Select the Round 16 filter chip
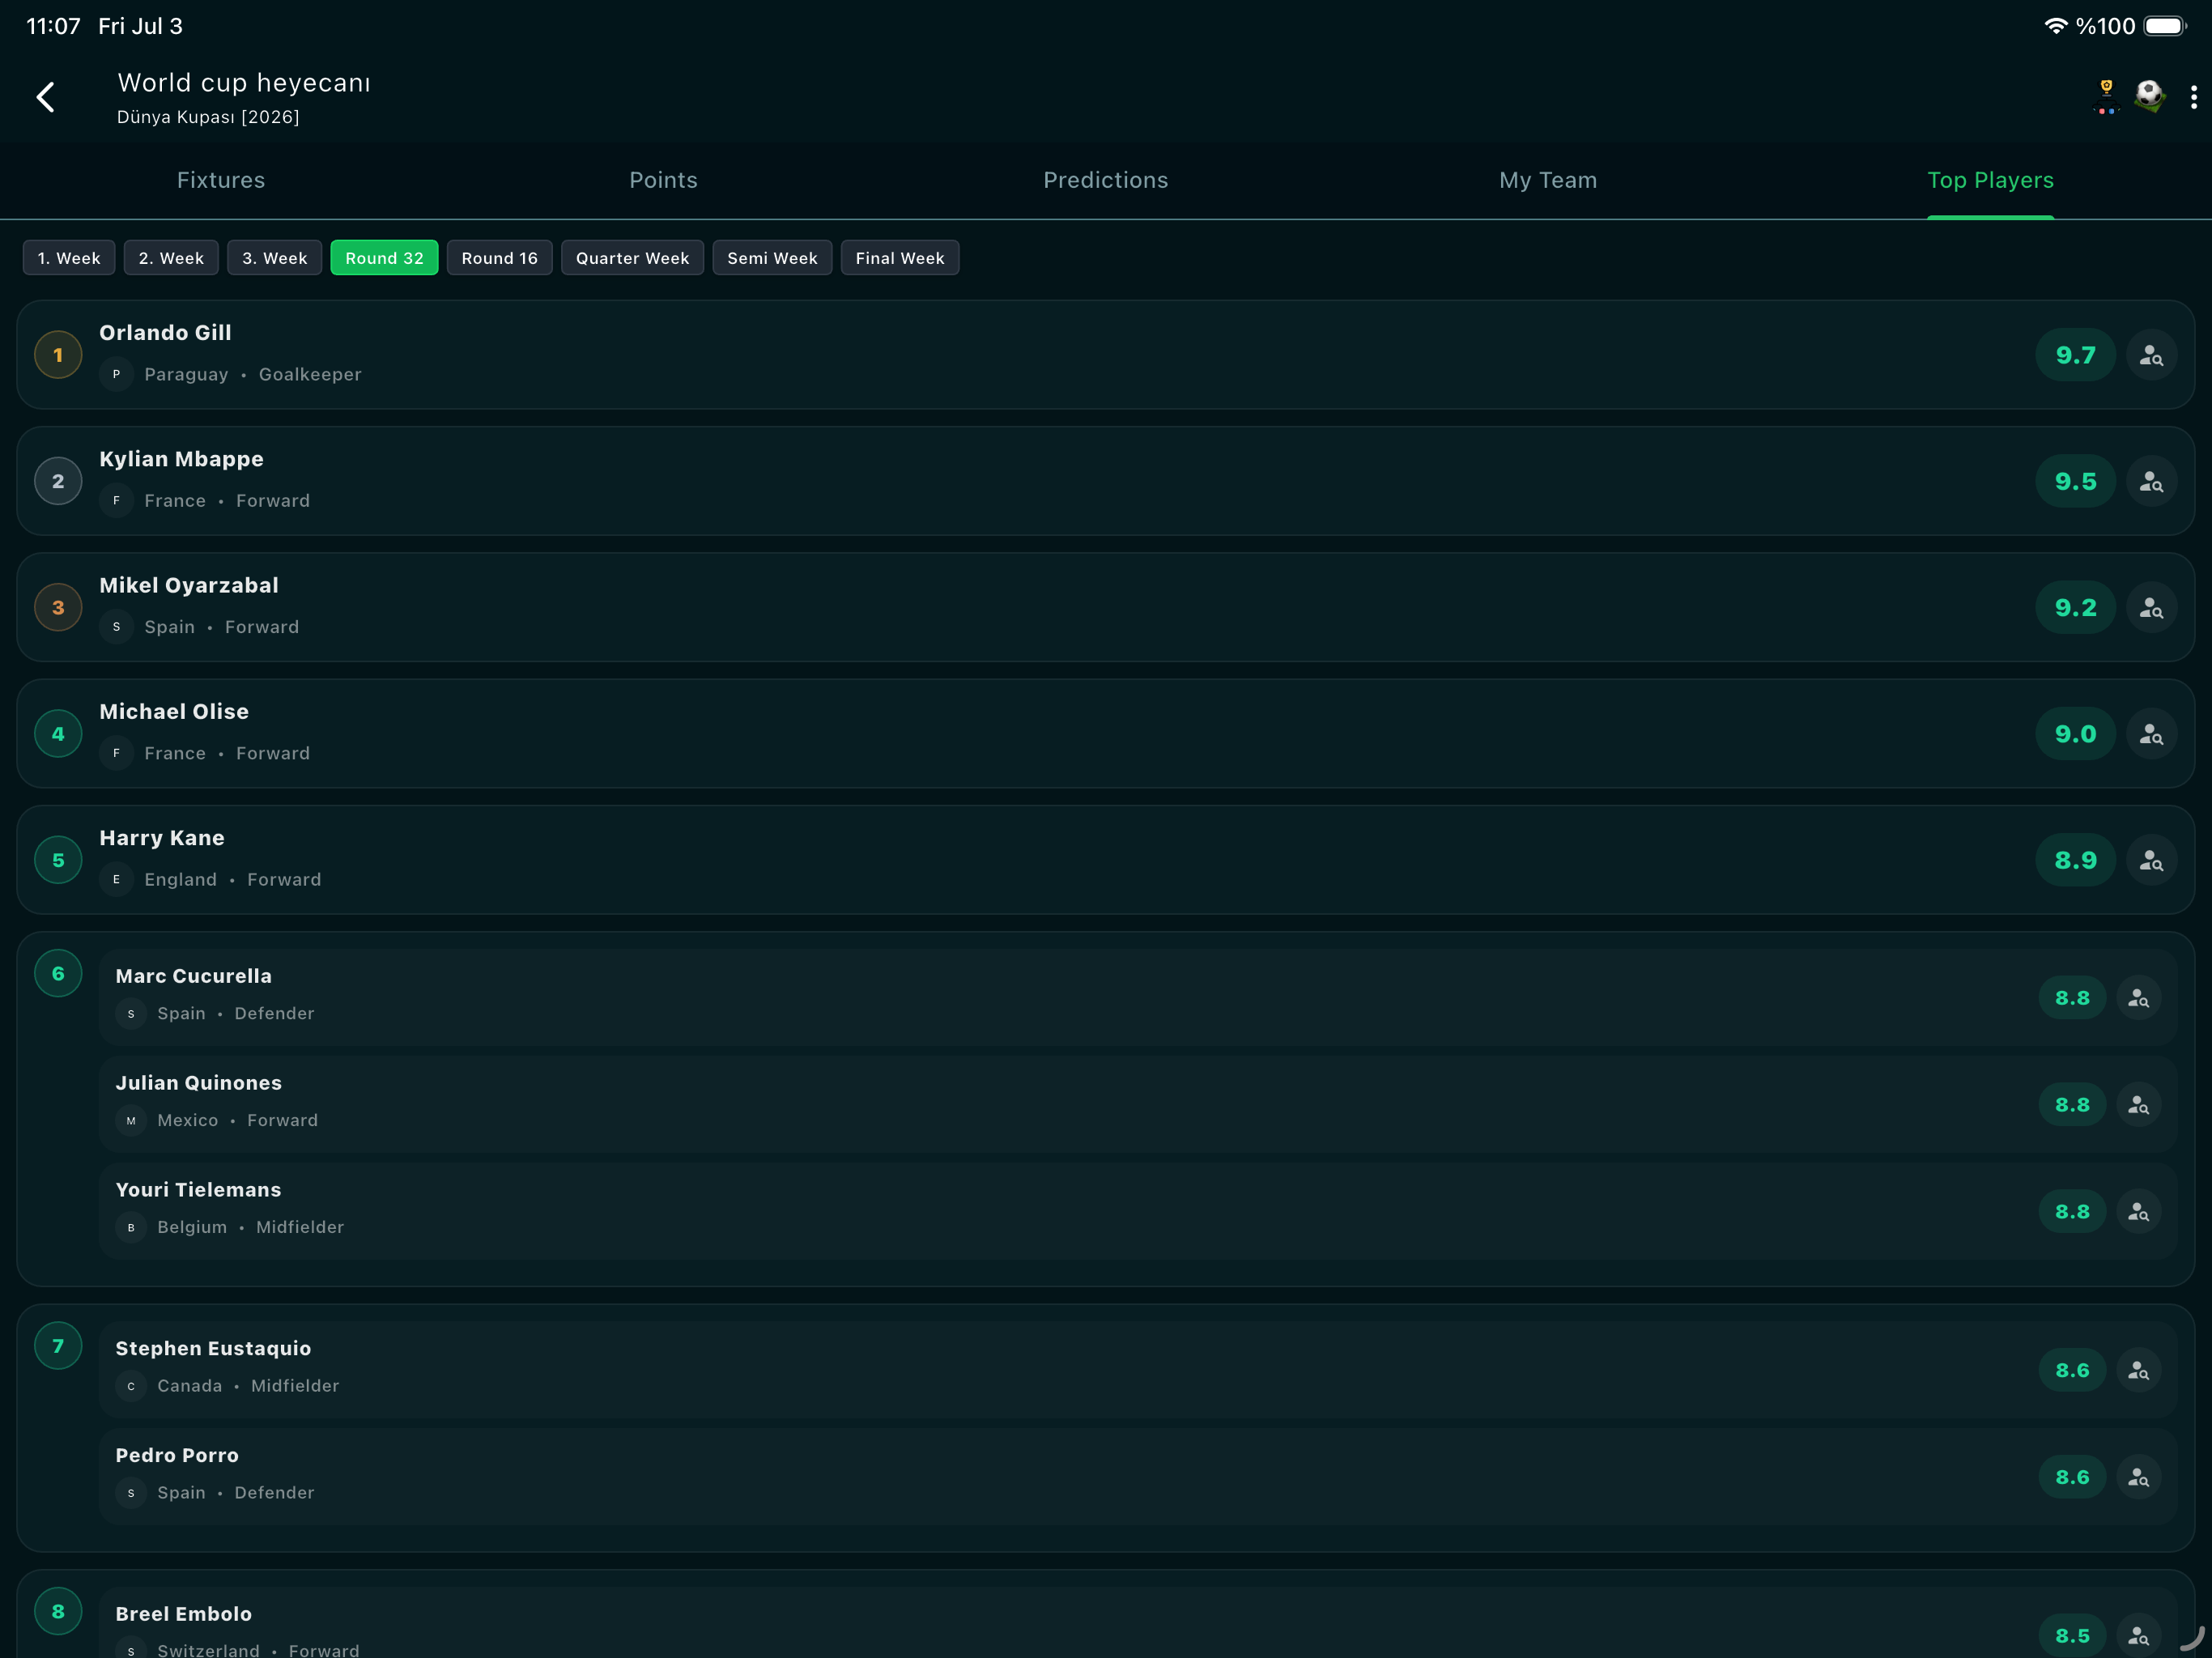 [499, 258]
